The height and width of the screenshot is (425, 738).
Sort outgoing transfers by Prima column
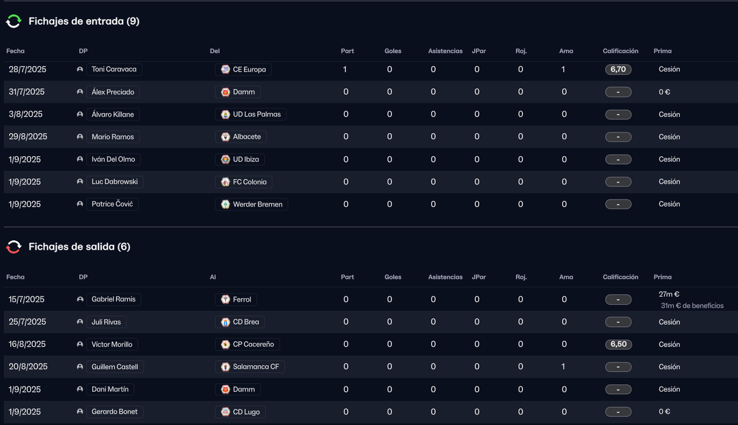click(662, 277)
